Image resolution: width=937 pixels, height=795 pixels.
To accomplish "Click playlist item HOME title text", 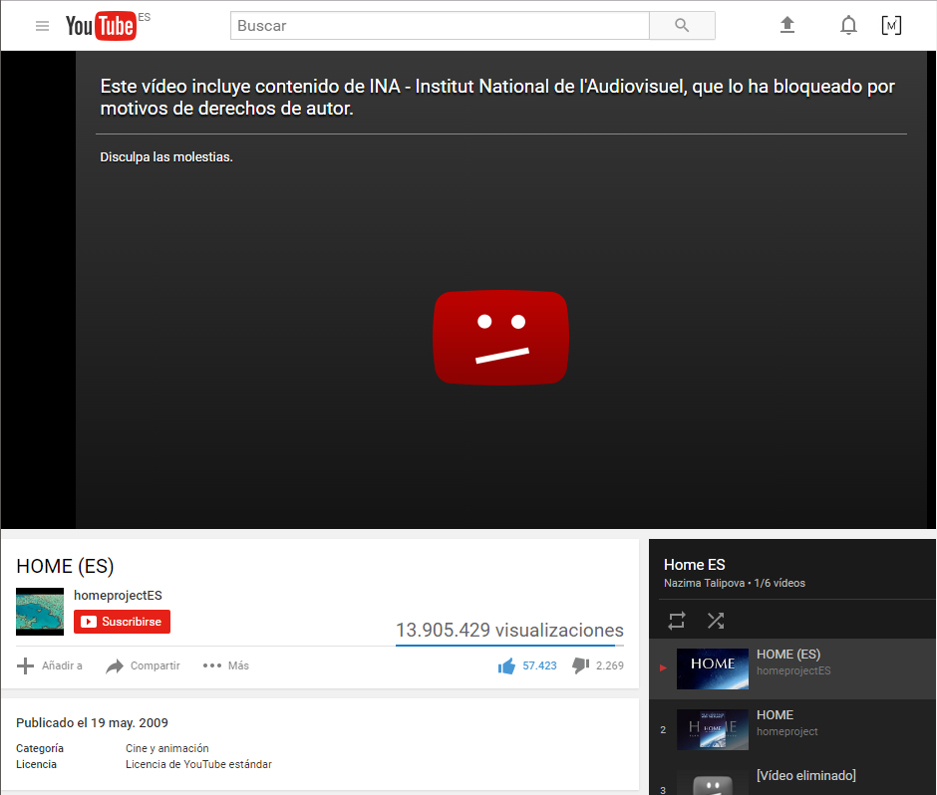I will 776,715.
